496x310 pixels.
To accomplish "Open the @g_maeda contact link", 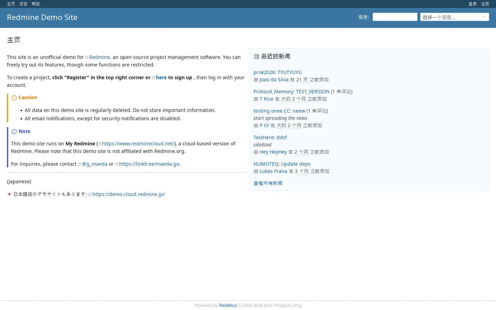I will 95,164.
